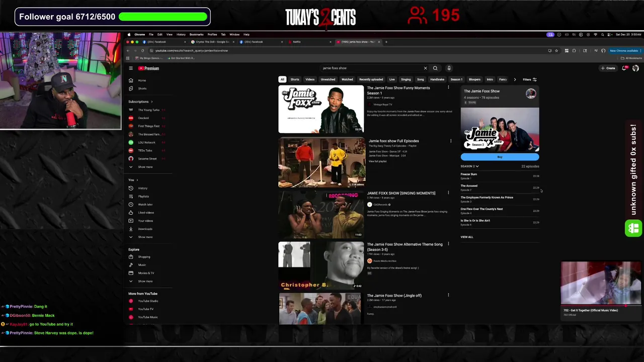Activate voice search microphone
This screenshot has width=644, height=362.
(x=449, y=68)
